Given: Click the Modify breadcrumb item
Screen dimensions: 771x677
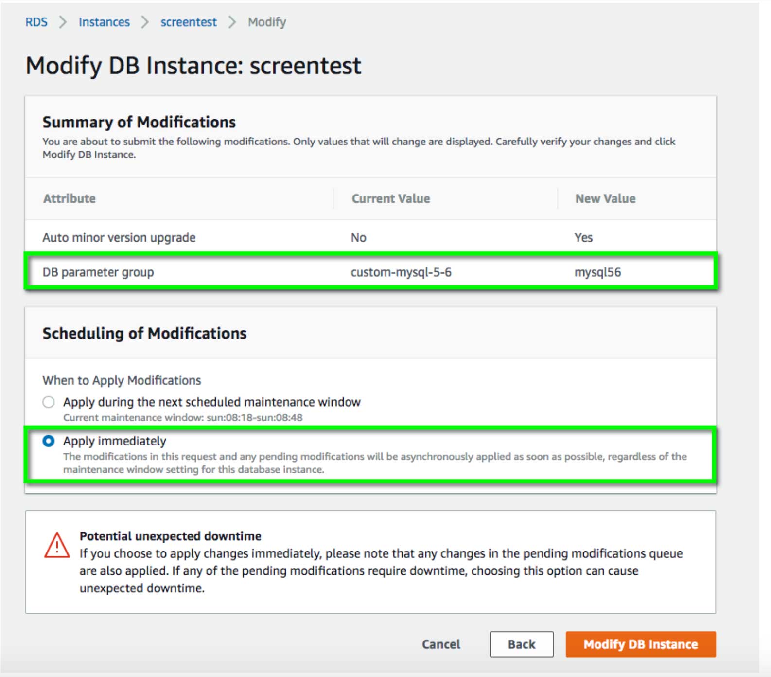Looking at the screenshot, I should 267,22.
